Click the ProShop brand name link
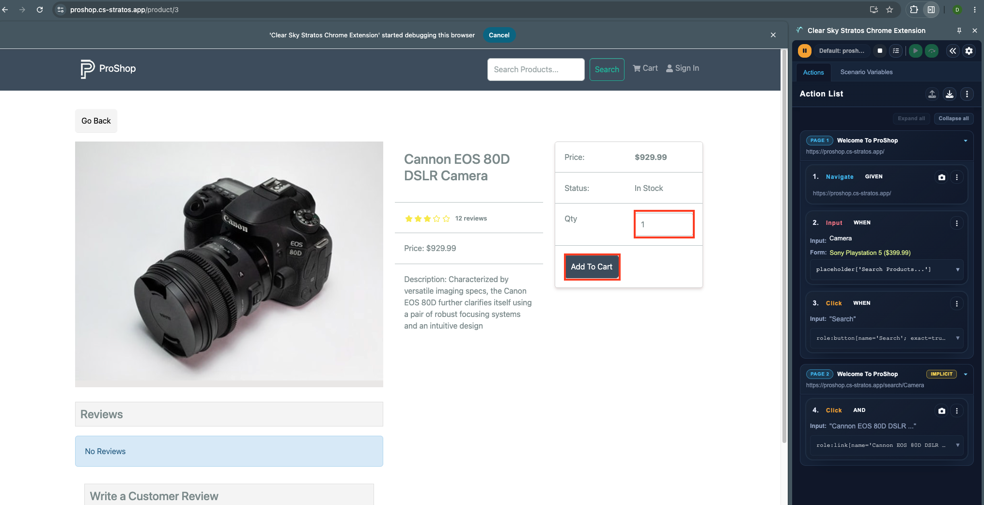Viewport: 984px width, 505px height. (117, 69)
